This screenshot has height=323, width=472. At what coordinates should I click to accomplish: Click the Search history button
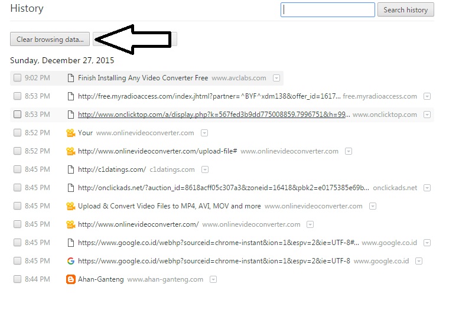406,9
